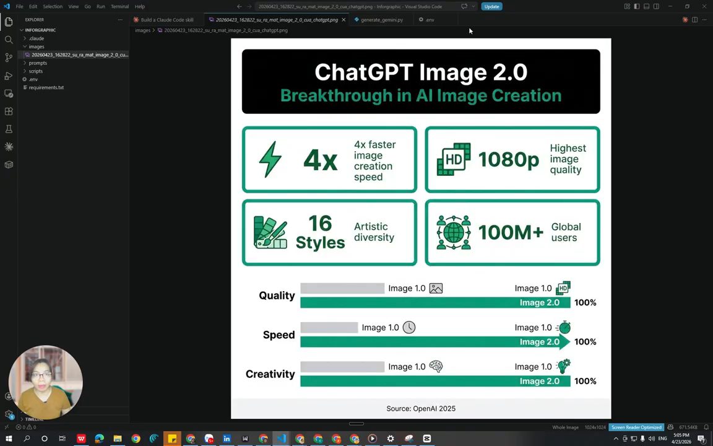Split the editor to the right

pos(695,20)
